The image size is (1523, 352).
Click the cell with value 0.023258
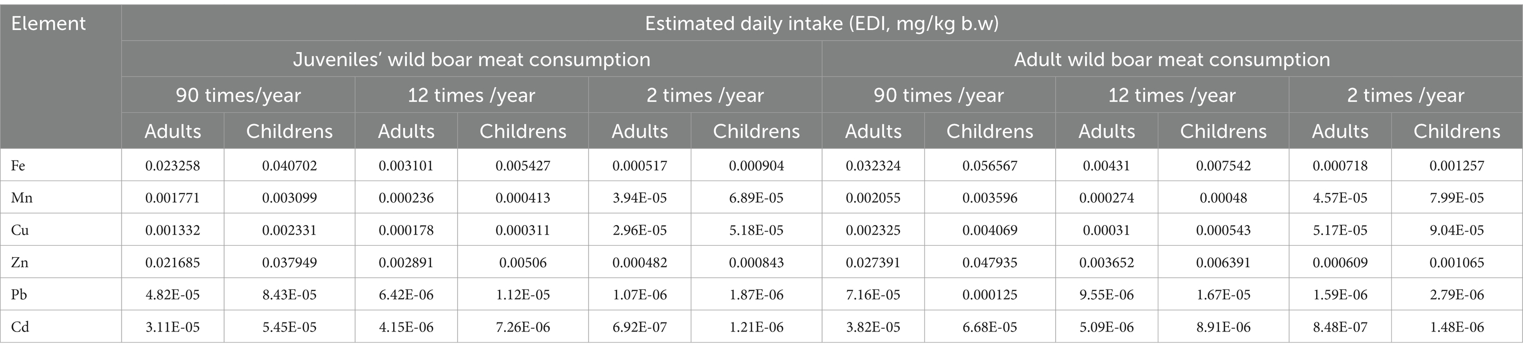[x=173, y=165]
